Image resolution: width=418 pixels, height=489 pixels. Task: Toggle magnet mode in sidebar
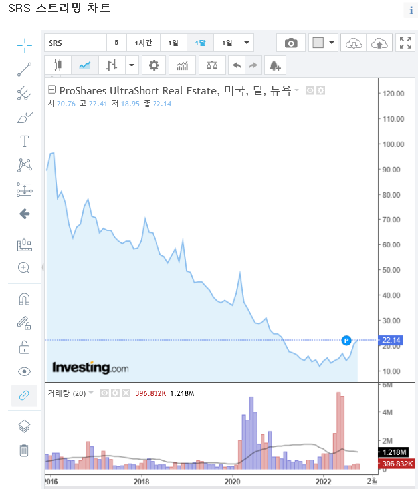tap(25, 299)
